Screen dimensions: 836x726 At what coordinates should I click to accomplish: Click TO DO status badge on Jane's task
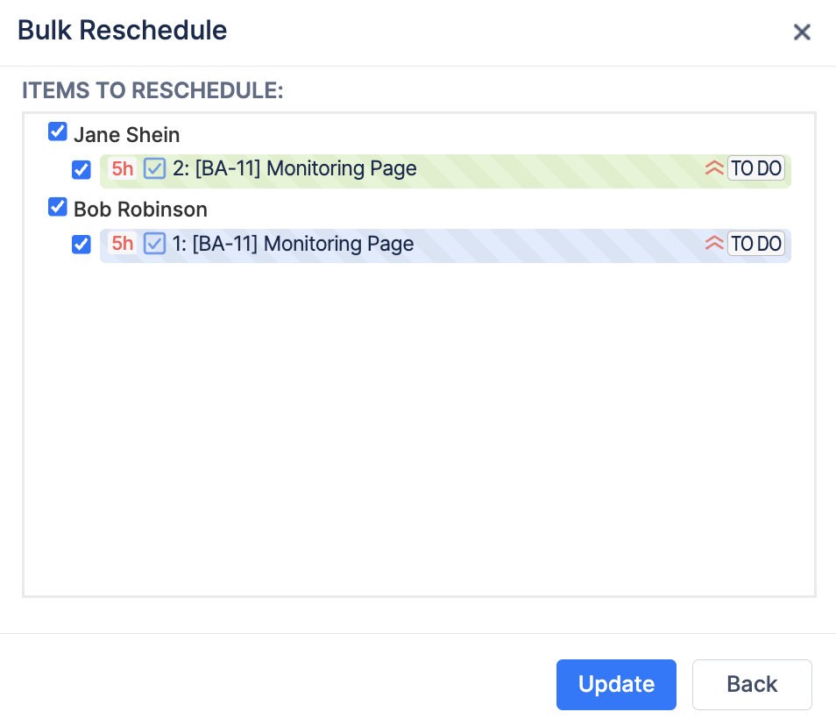point(756,168)
